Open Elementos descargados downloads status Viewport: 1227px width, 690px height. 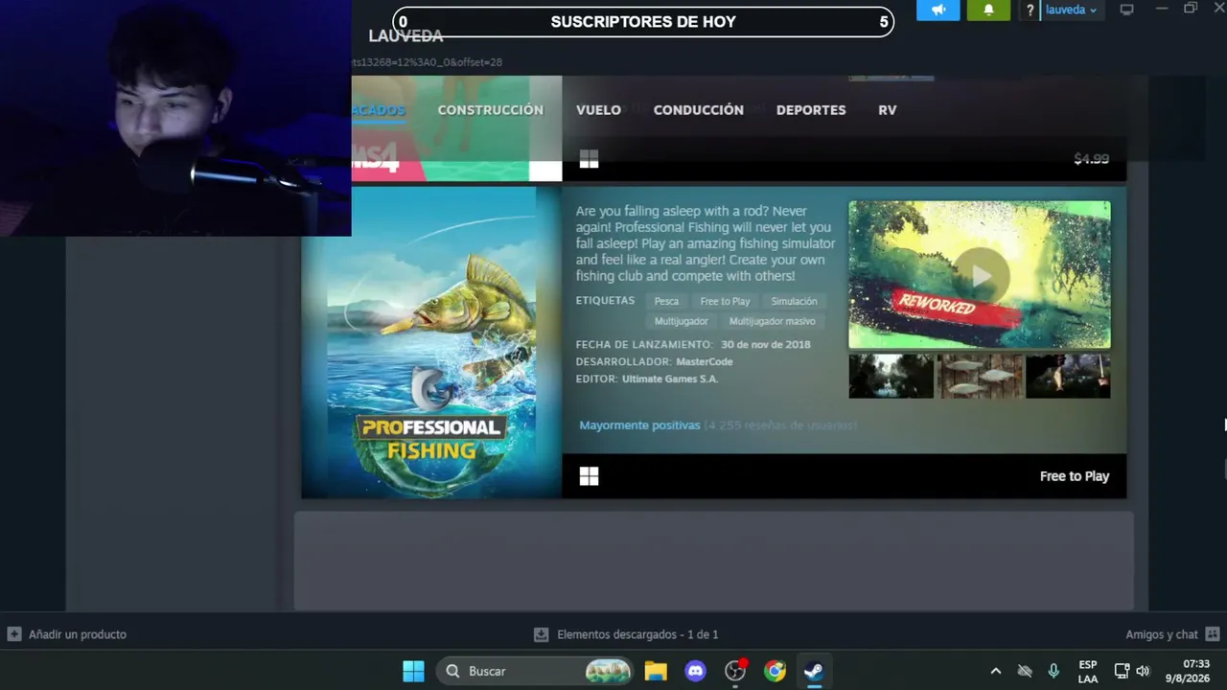tap(637, 634)
